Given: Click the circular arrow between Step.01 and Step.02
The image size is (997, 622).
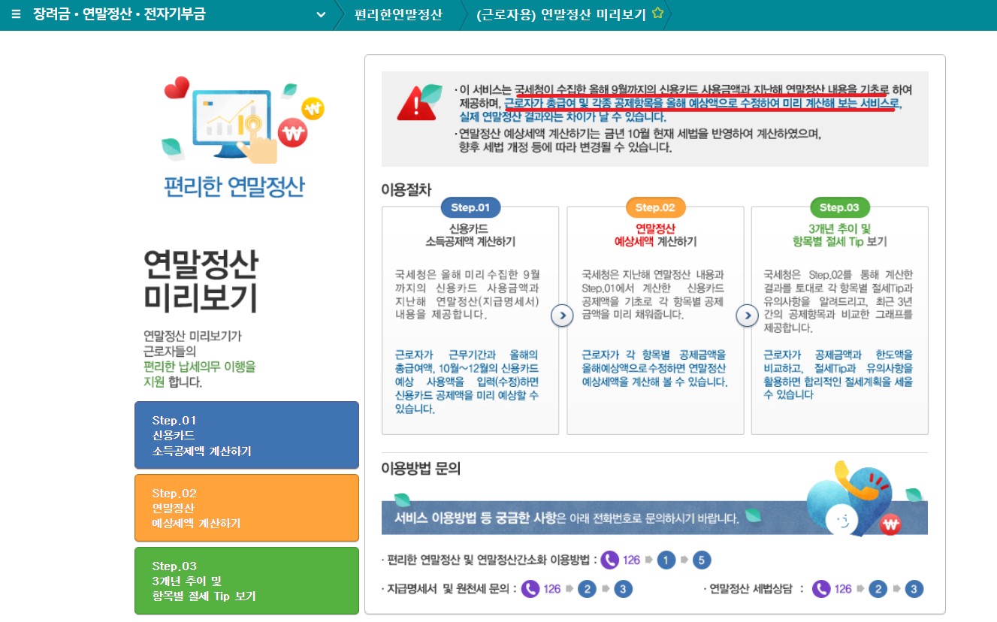Looking at the screenshot, I should click(562, 316).
